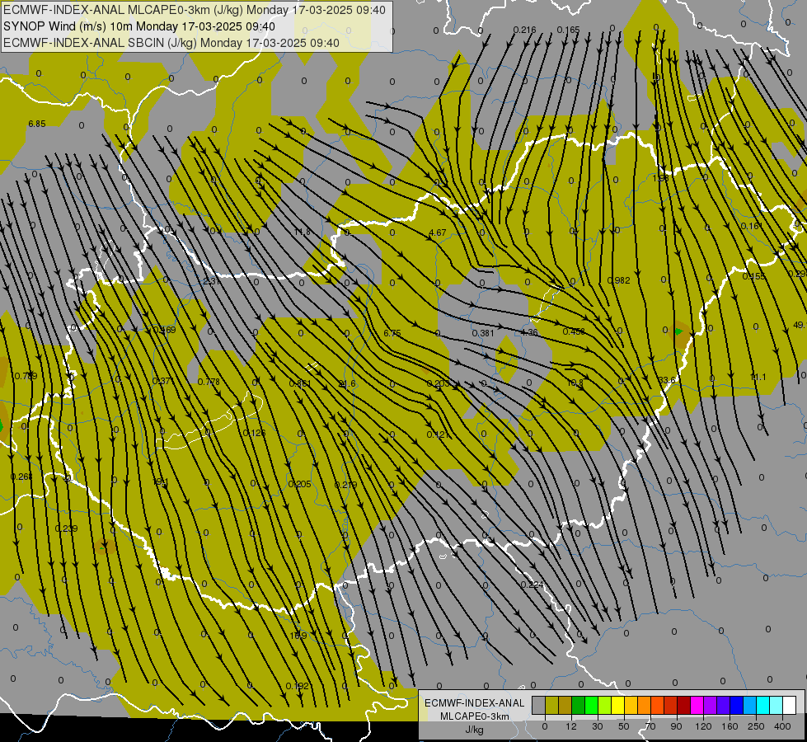This screenshot has height=742, width=807.
Task: Click the map value 11.1
Action: coord(758,378)
